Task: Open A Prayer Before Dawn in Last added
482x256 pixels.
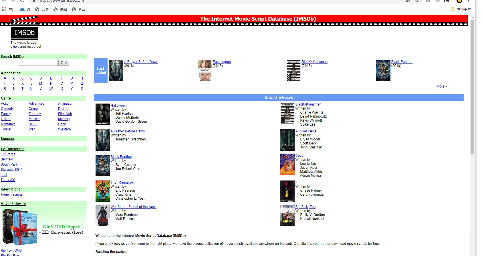Action: [x=141, y=62]
